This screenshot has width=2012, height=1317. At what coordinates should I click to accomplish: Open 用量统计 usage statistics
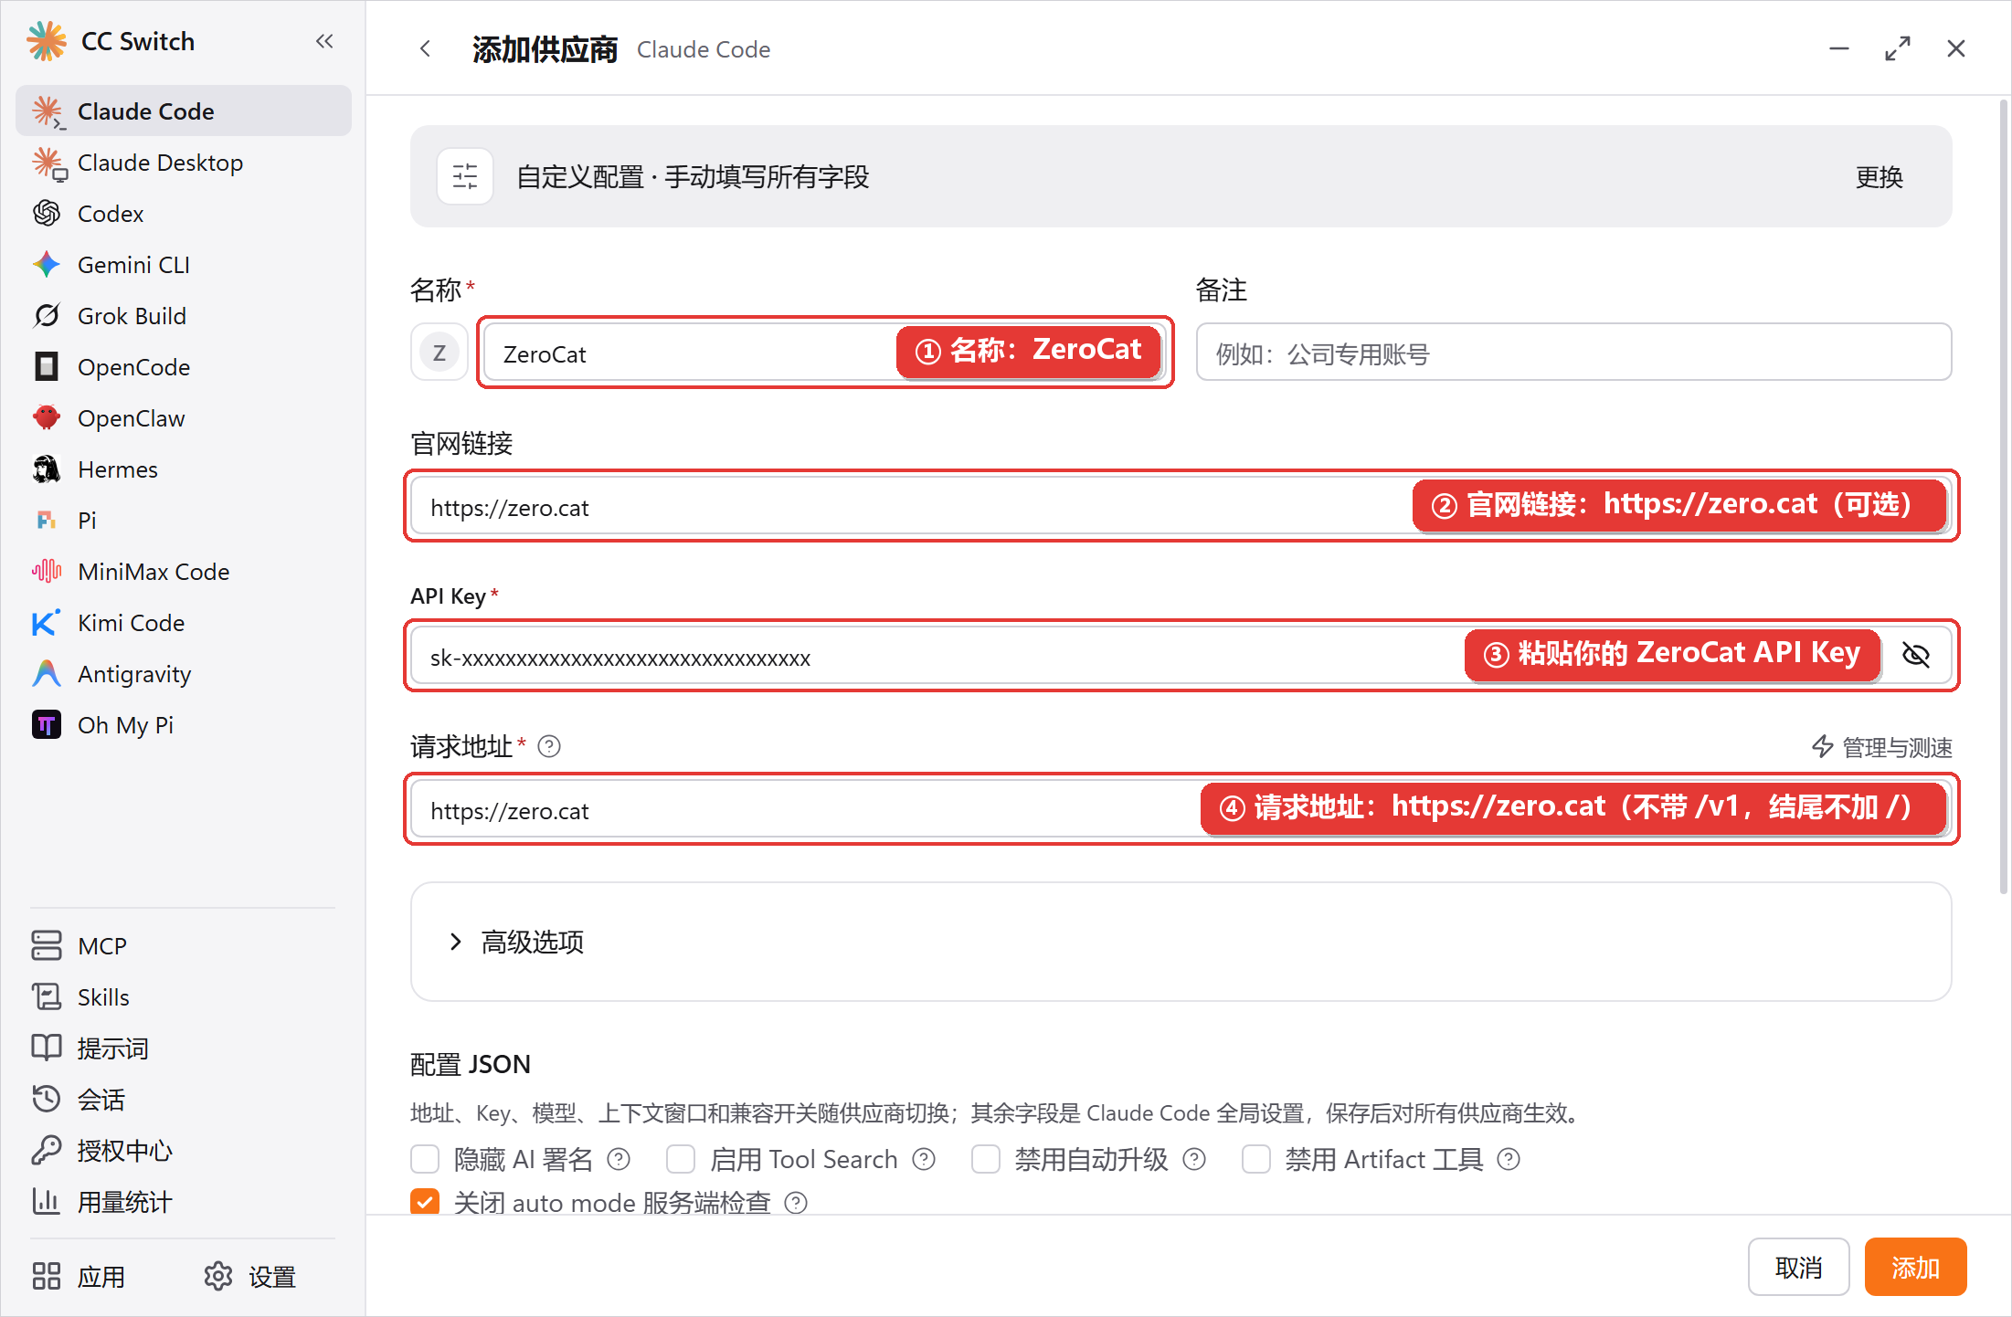pyautogui.click(x=184, y=1202)
